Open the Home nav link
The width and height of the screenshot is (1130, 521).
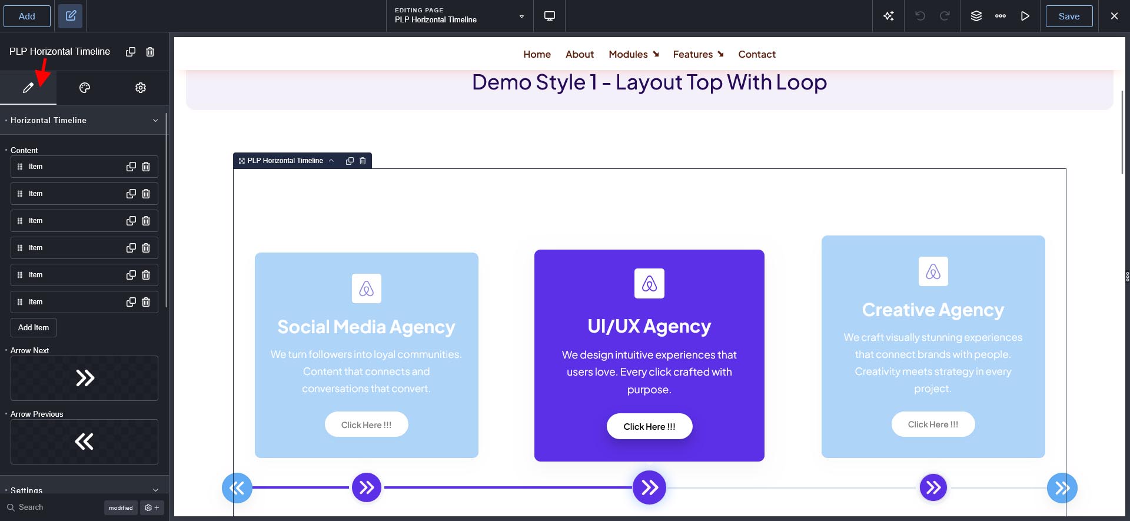(x=537, y=54)
